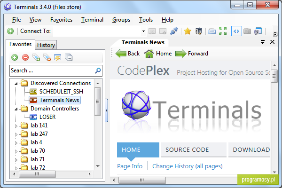Open the DOWNLOAD tab

250,149
